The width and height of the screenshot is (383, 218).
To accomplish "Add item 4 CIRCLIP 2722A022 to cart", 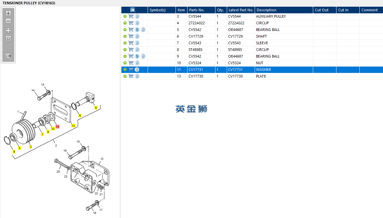I will pos(131,23).
